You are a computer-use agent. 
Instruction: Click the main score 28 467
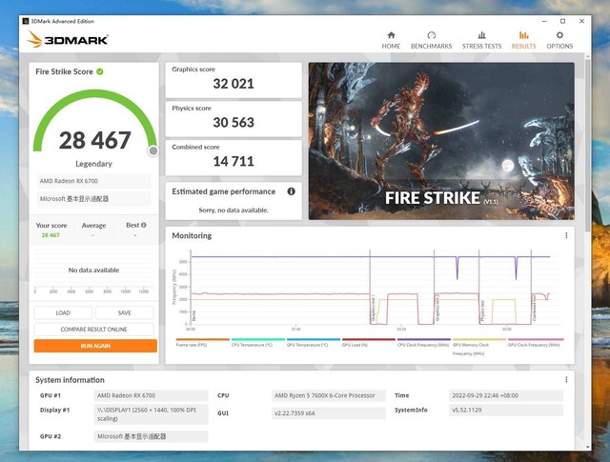[95, 140]
